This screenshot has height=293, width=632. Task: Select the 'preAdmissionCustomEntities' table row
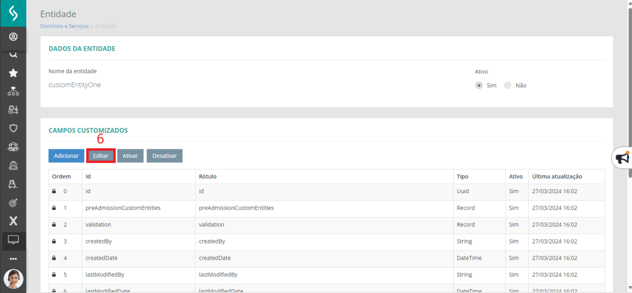[x=123, y=208]
